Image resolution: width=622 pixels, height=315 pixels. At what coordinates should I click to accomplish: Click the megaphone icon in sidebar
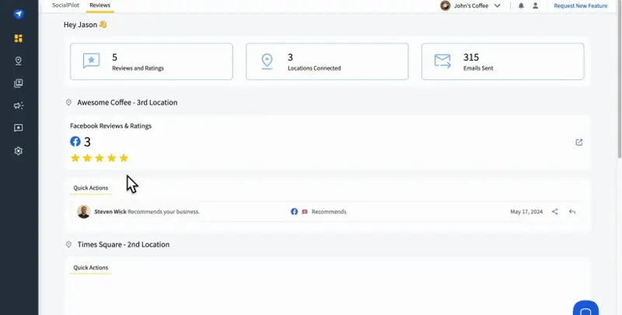pos(19,106)
